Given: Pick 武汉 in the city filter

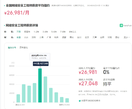Looking at the screenshot, I should pyautogui.click(x=87, y=37).
